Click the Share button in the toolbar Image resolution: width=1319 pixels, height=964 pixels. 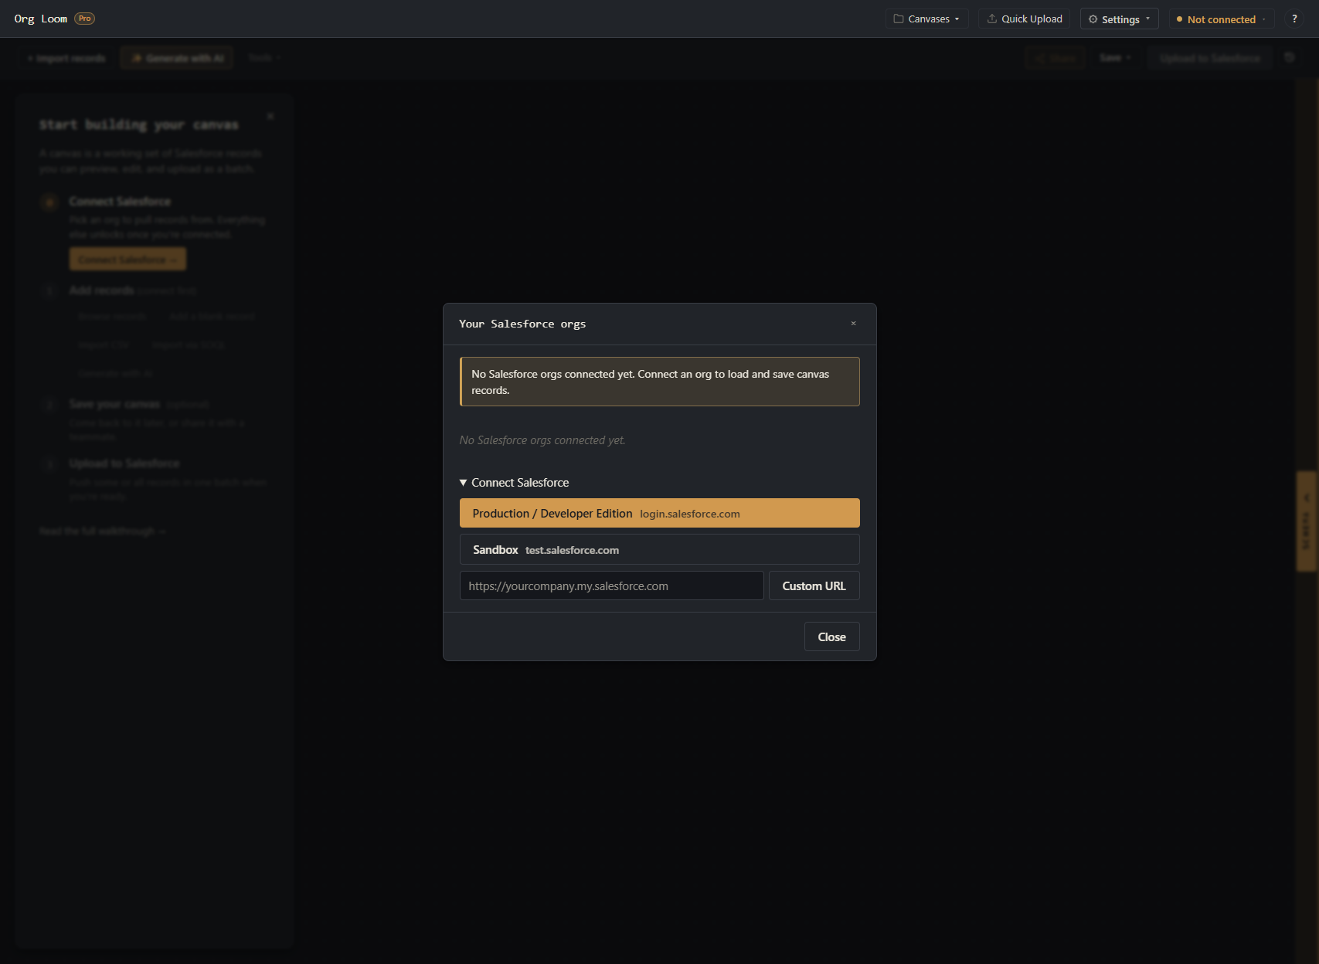click(1055, 58)
